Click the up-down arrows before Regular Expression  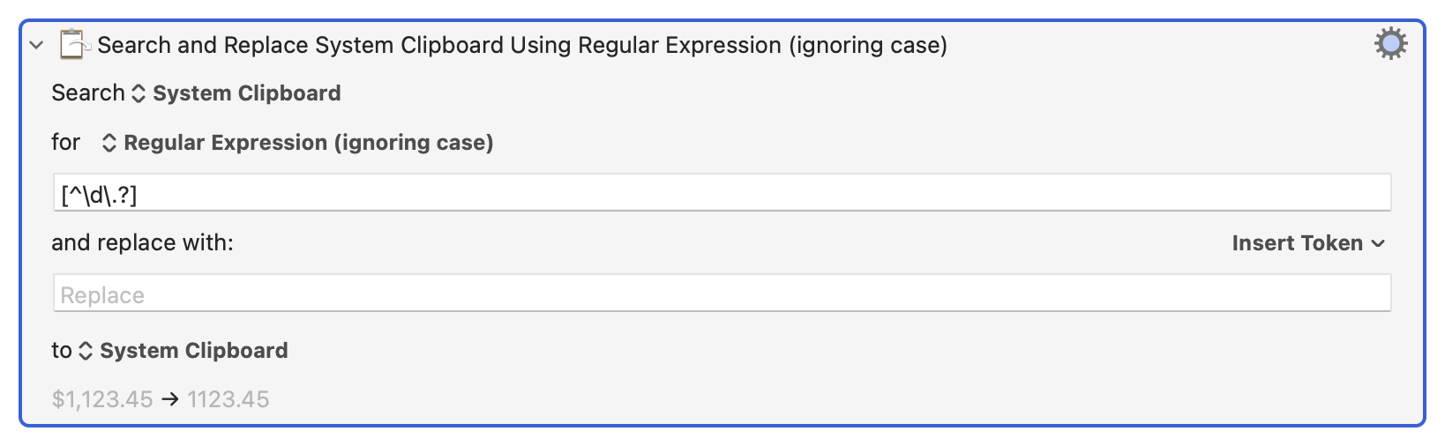(x=109, y=143)
